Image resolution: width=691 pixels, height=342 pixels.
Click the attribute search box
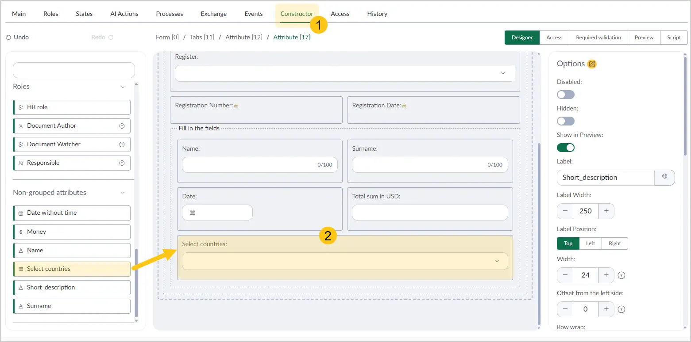[x=74, y=70]
